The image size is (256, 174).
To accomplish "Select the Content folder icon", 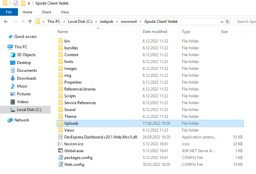I will click(60, 55).
